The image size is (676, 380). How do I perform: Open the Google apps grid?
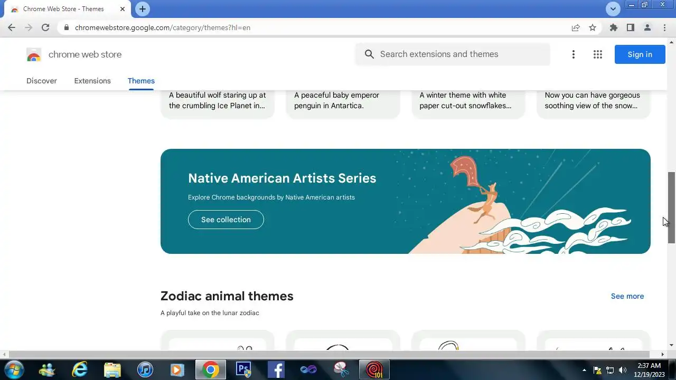tap(598, 54)
